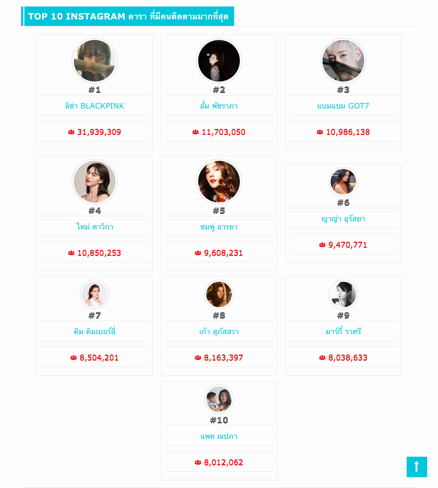Click followers icon beside 8,504,201
438x488 pixels.
(74, 358)
